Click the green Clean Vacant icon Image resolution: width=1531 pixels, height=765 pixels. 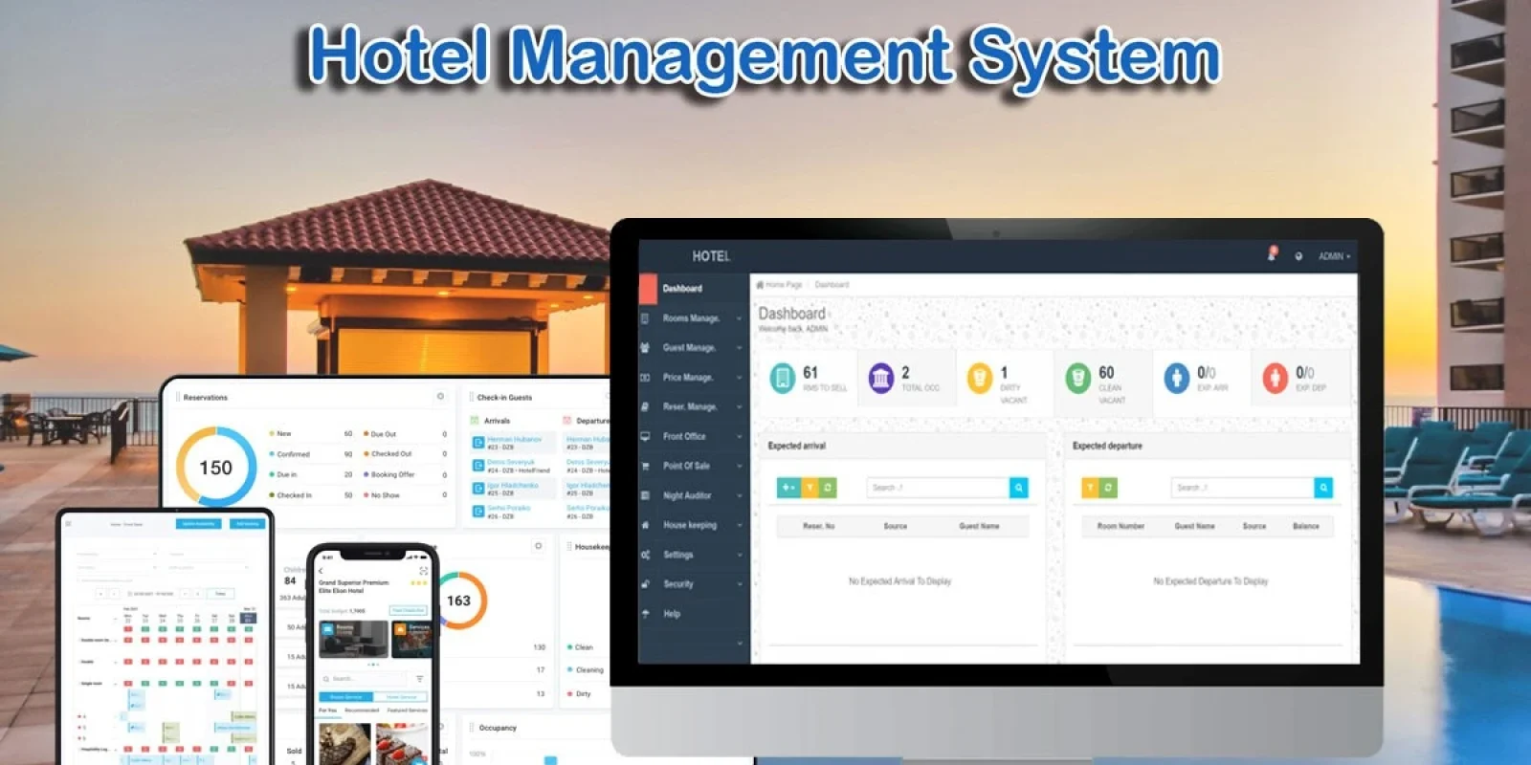coord(1077,379)
